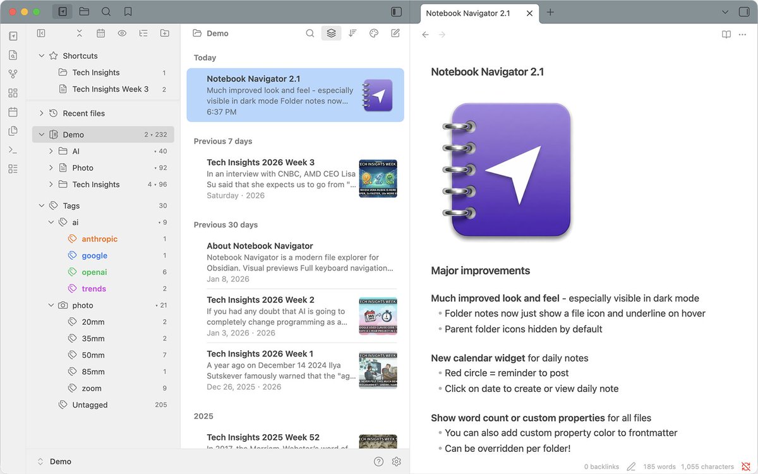This screenshot has height=474, width=758.
Task: Select the Notebook Navigator 2.1 tab
Action: pos(468,13)
